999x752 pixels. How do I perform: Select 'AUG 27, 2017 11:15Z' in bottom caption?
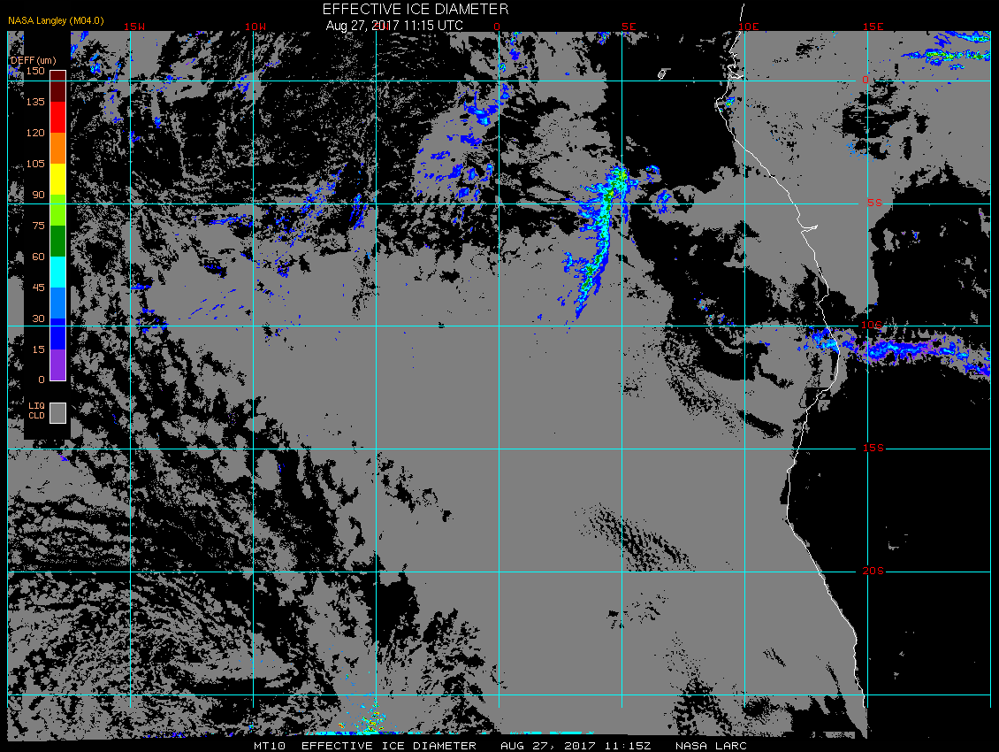pos(576,746)
